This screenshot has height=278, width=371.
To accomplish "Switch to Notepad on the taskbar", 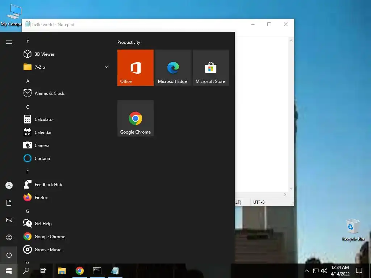I will pos(115,270).
